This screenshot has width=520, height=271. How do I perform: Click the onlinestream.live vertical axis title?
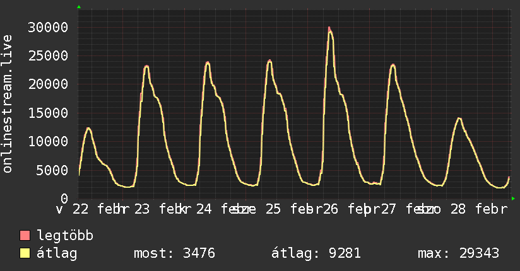[x=8, y=104]
